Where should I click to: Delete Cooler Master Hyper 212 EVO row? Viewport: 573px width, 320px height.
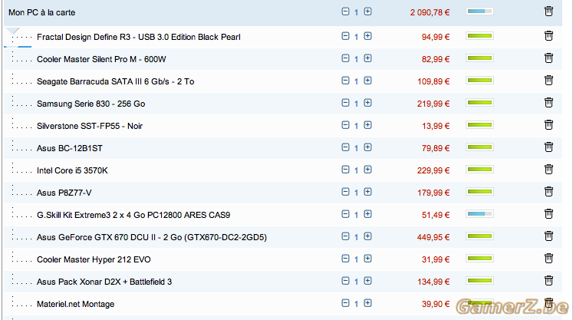(548, 259)
